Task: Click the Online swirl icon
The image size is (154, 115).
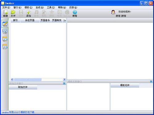Action: [x=67, y=13]
